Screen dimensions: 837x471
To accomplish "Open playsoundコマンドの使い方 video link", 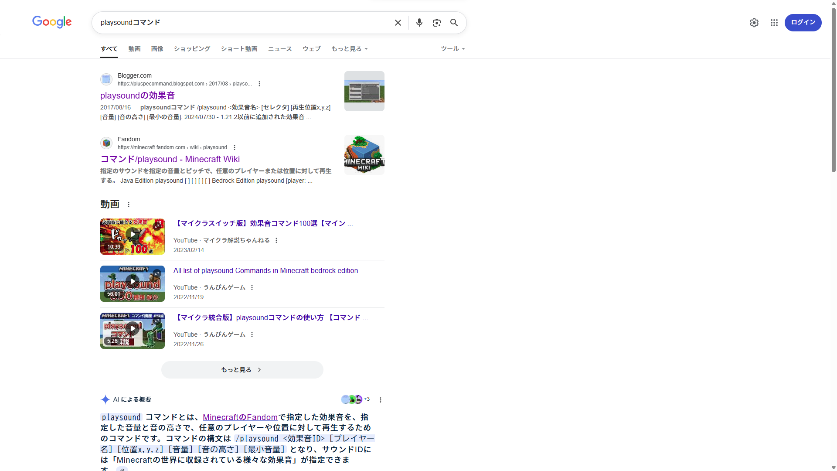I will pos(271,317).
